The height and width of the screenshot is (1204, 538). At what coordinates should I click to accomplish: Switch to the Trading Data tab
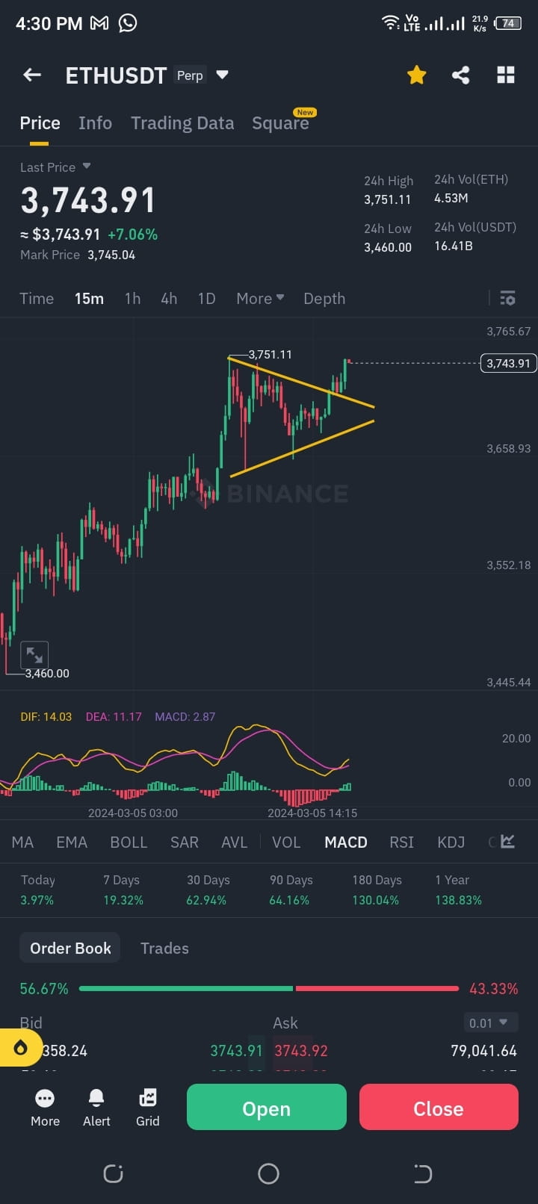182,122
